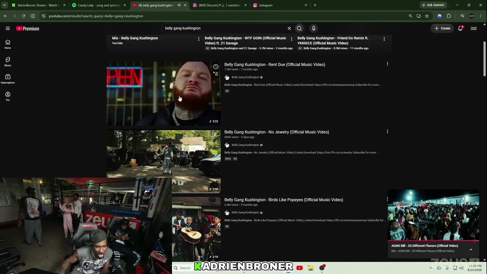Open Belly Gang Kushington channel under Rent Due
Viewport: 487px width, 274px height.
point(245,77)
